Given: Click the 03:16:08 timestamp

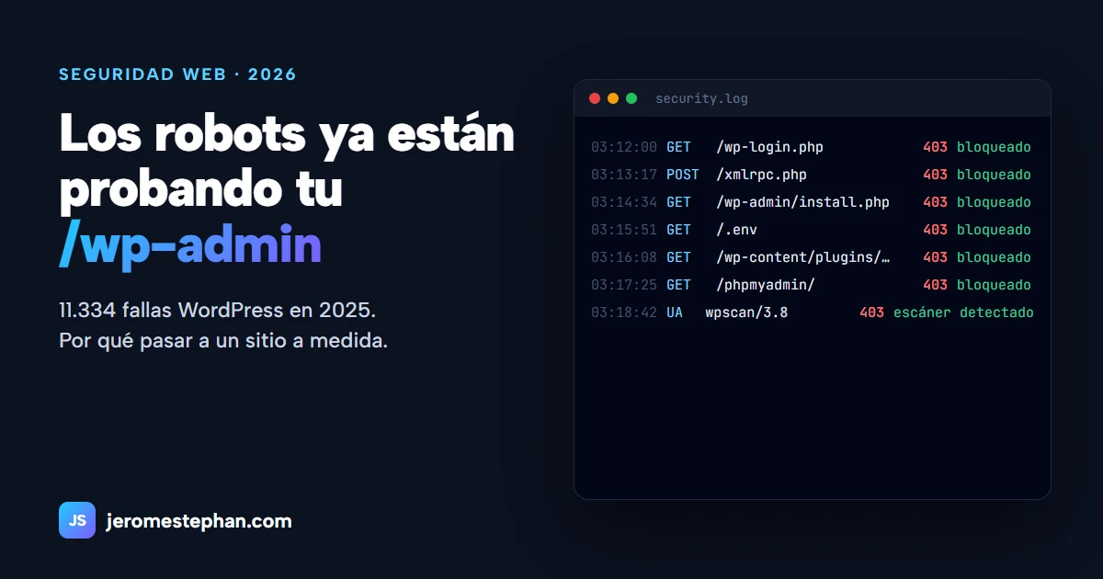Looking at the screenshot, I should (624, 257).
